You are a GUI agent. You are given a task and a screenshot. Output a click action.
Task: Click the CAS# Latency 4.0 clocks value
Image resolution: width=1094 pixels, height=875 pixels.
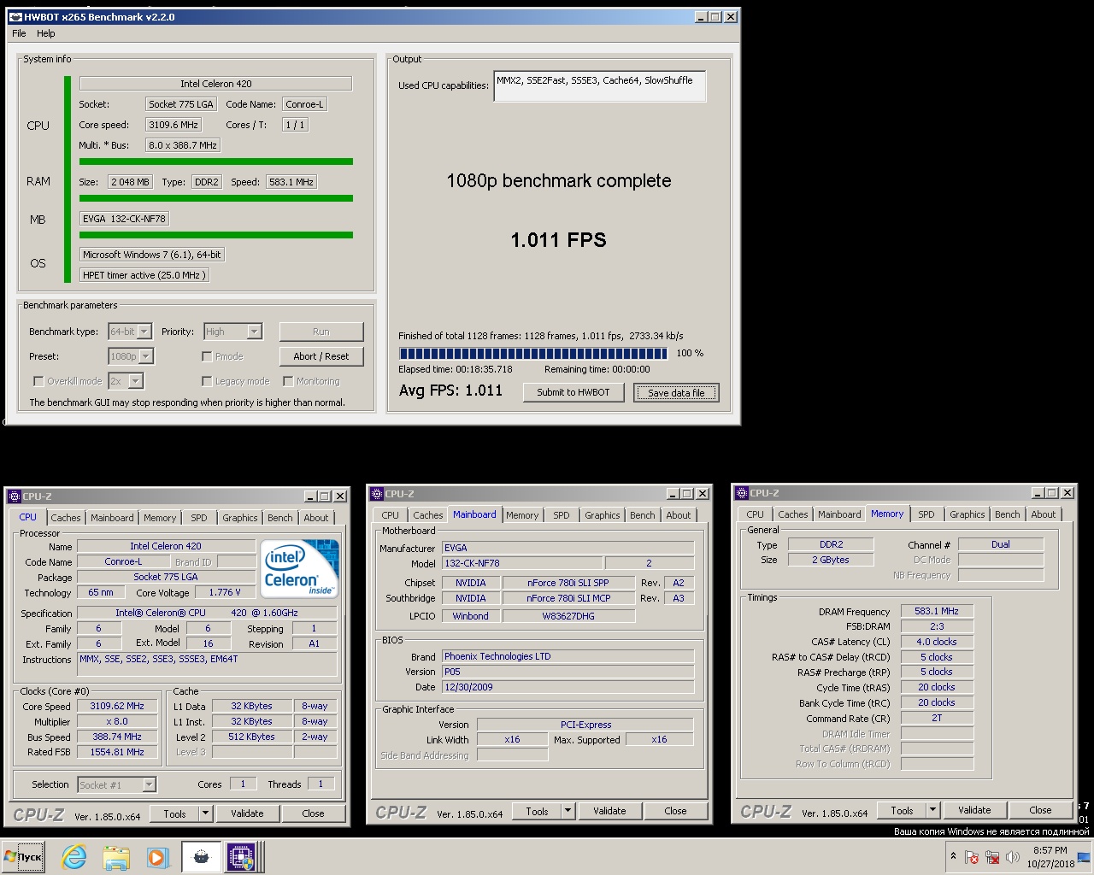pyautogui.click(x=937, y=643)
